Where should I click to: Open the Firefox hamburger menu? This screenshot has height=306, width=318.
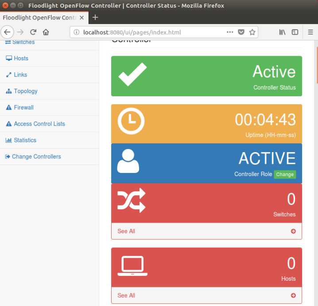310,32
